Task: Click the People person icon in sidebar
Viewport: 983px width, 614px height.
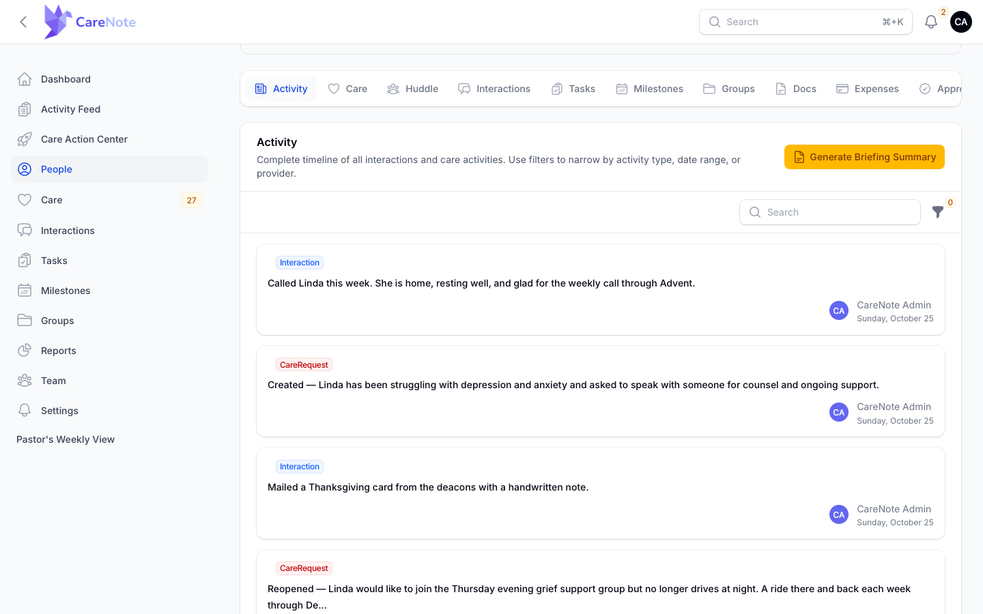Action: pos(25,169)
